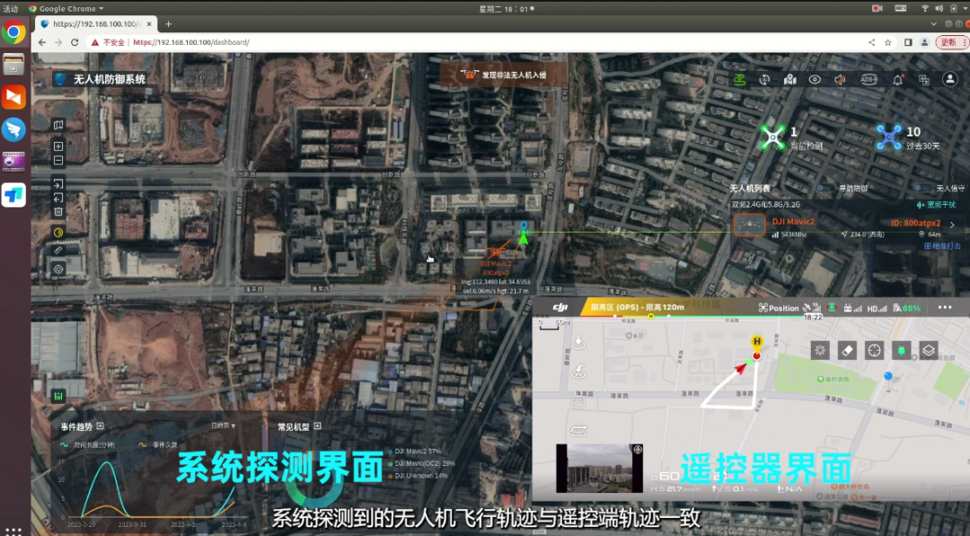Click the trash delete icon in left toolbar
The height and width of the screenshot is (536, 970).
coord(58,212)
